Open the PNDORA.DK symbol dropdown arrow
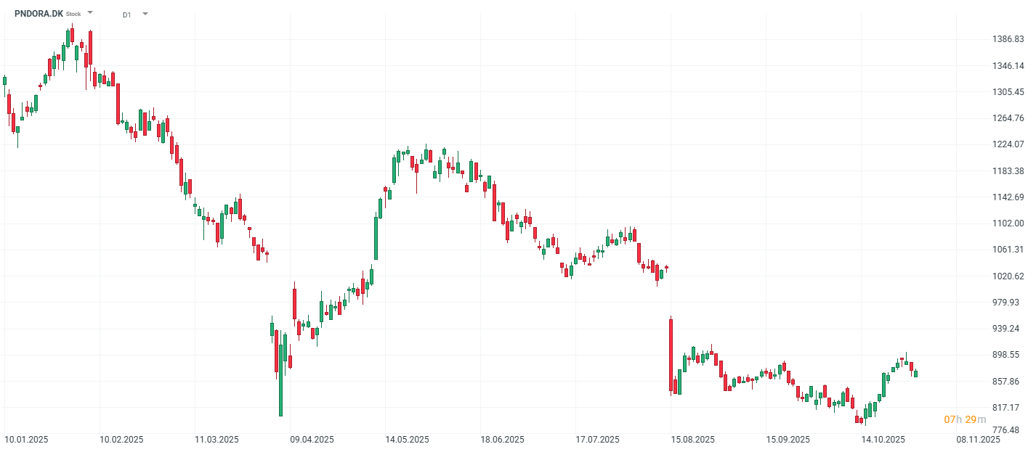This screenshot has height=452, width=1036. click(89, 13)
